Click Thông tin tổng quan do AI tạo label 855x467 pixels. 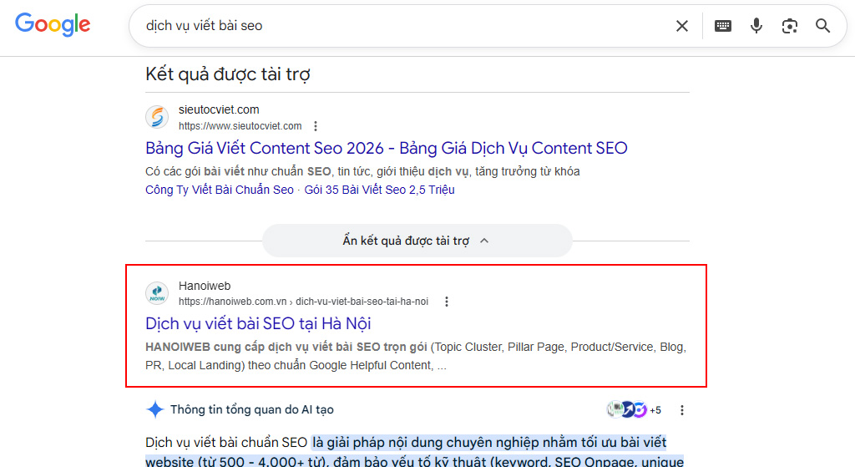252,409
